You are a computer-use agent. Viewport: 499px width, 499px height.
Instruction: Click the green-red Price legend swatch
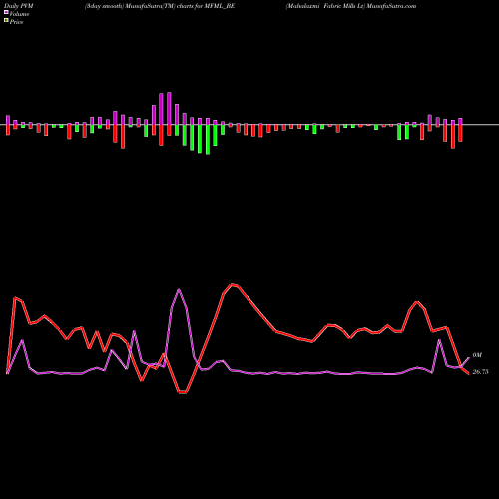[x=6, y=21]
